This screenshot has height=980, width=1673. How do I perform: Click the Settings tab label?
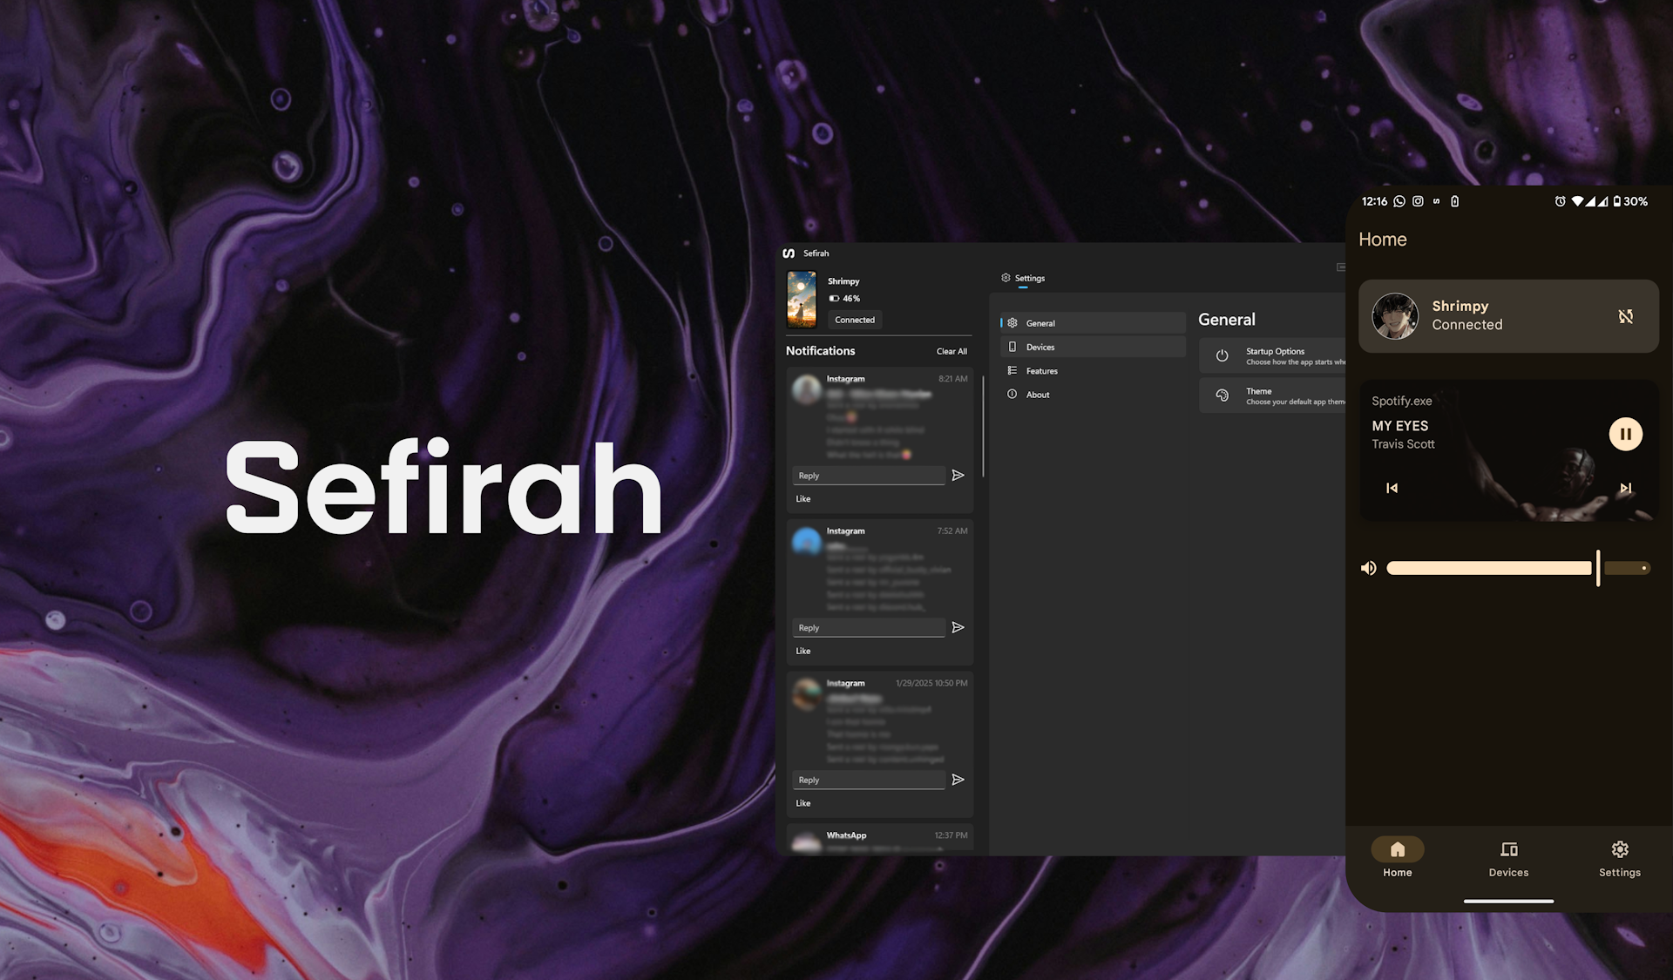pyautogui.click(x=1029, y=278)
